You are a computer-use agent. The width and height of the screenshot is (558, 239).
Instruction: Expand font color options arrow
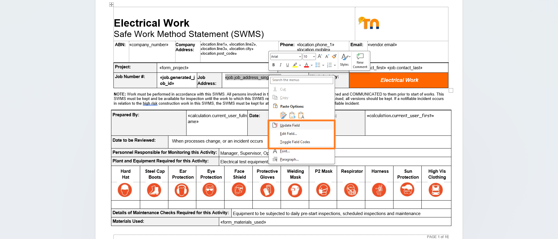(312, 65)
